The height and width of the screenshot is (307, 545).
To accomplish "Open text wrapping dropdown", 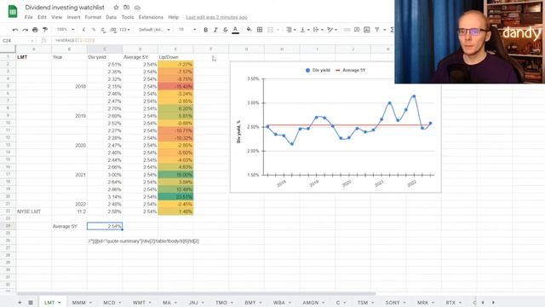I will [318, 30].
